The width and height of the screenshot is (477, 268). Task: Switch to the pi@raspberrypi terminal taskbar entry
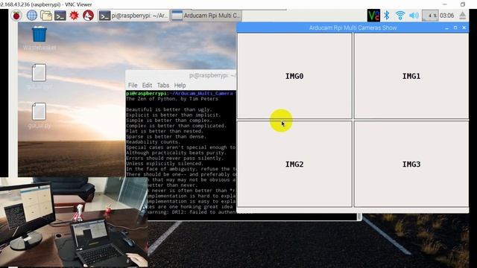pyautogui.click(x=133, y=16)
